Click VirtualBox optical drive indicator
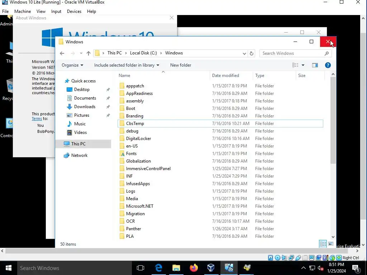 (x=278, y=258)
